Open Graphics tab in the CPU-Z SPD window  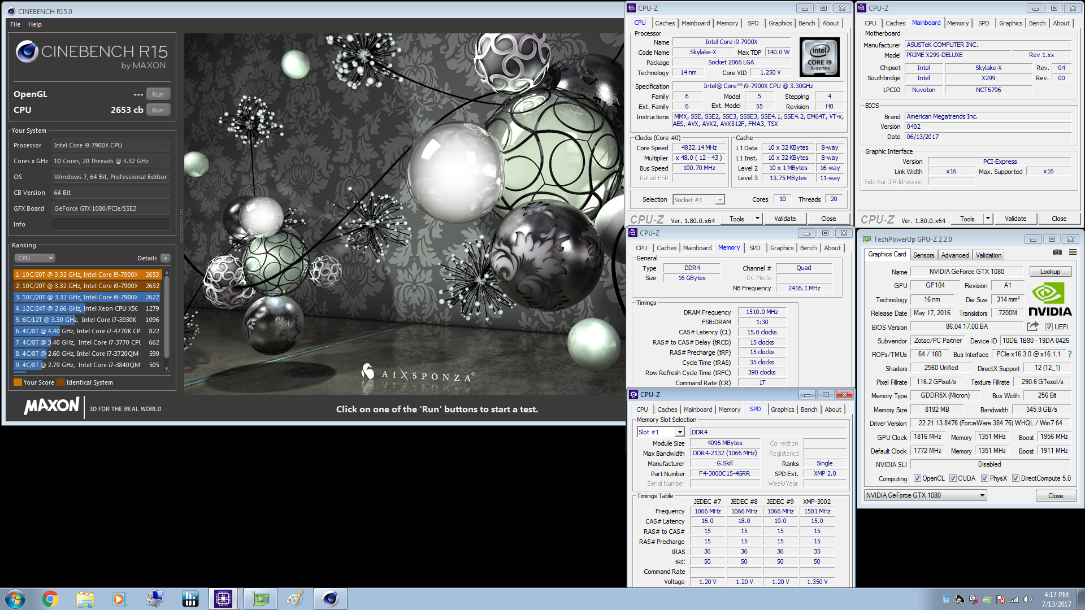pos(782,409)
